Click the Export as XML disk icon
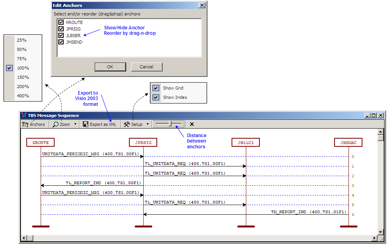Image resolution: width=388 pixels, height=246 pixels. pos(86,124)
